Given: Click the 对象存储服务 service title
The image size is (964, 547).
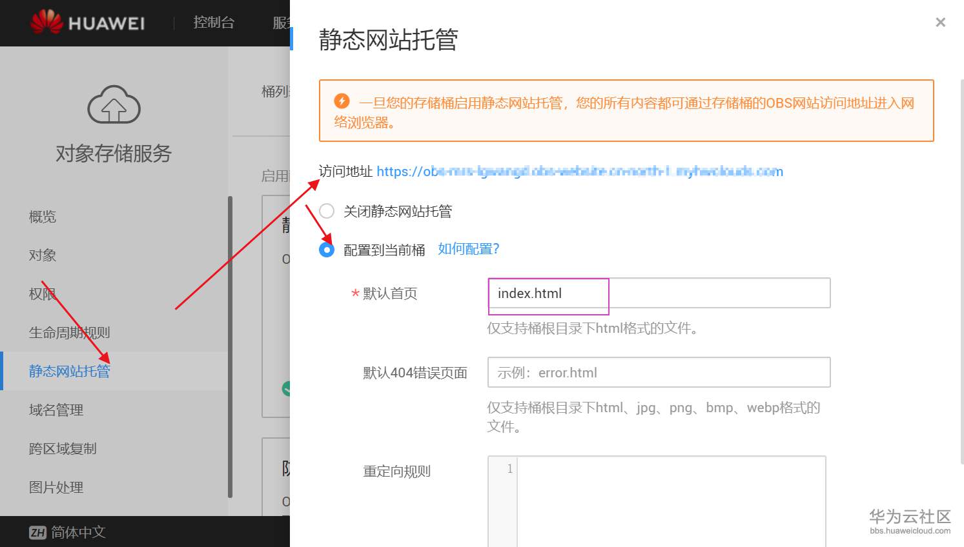Looking at the screenshot, I should click(x=114, y=154).
